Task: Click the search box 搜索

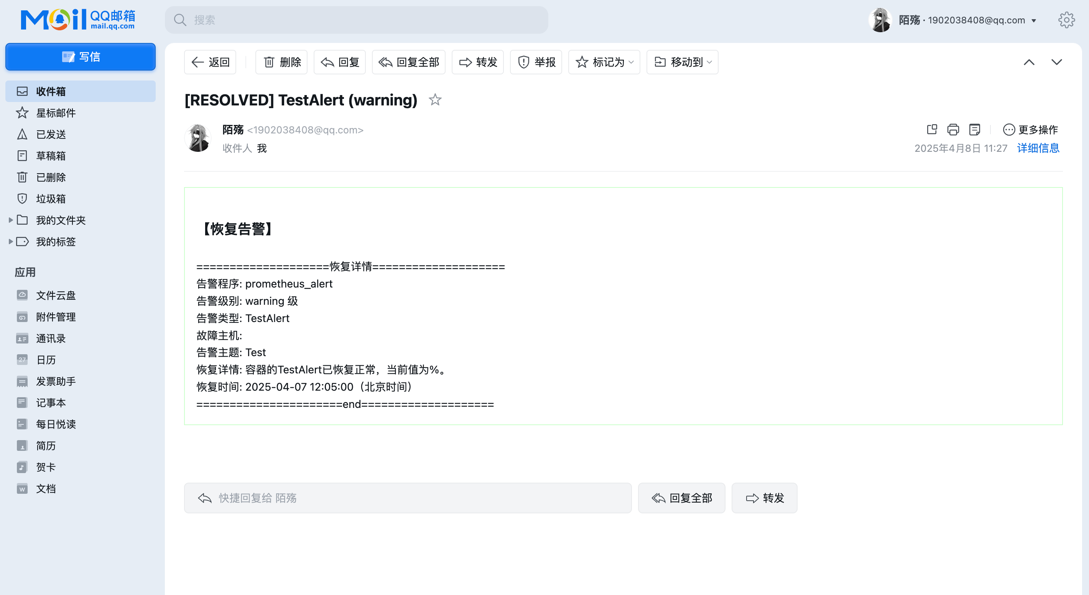Action: tap(356, 20)
